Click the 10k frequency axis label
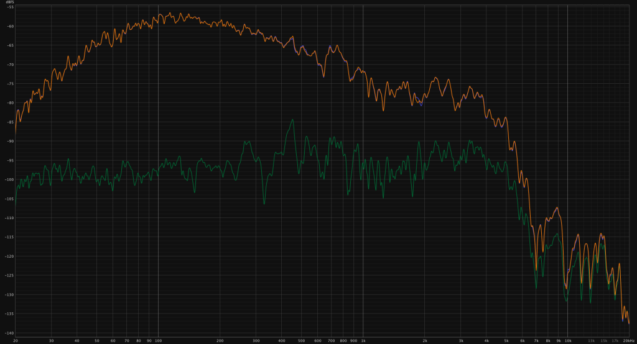 pyautogui.click(x=568, y=340)
